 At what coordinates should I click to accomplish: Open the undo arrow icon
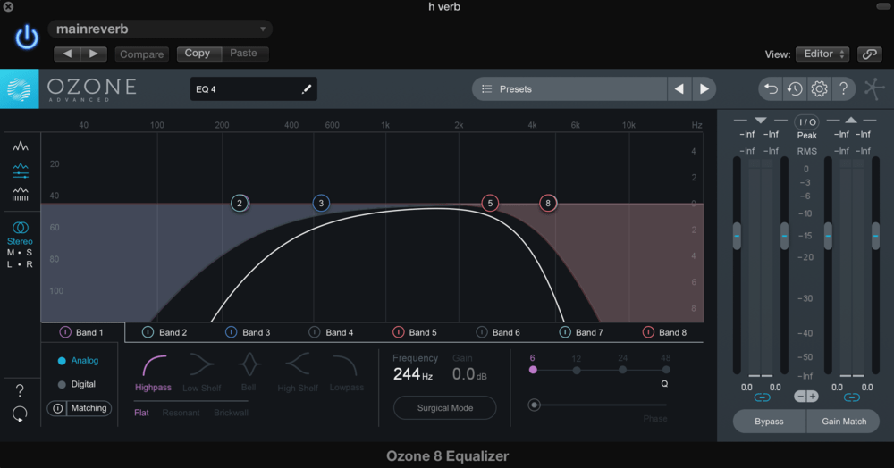(771, 88)
